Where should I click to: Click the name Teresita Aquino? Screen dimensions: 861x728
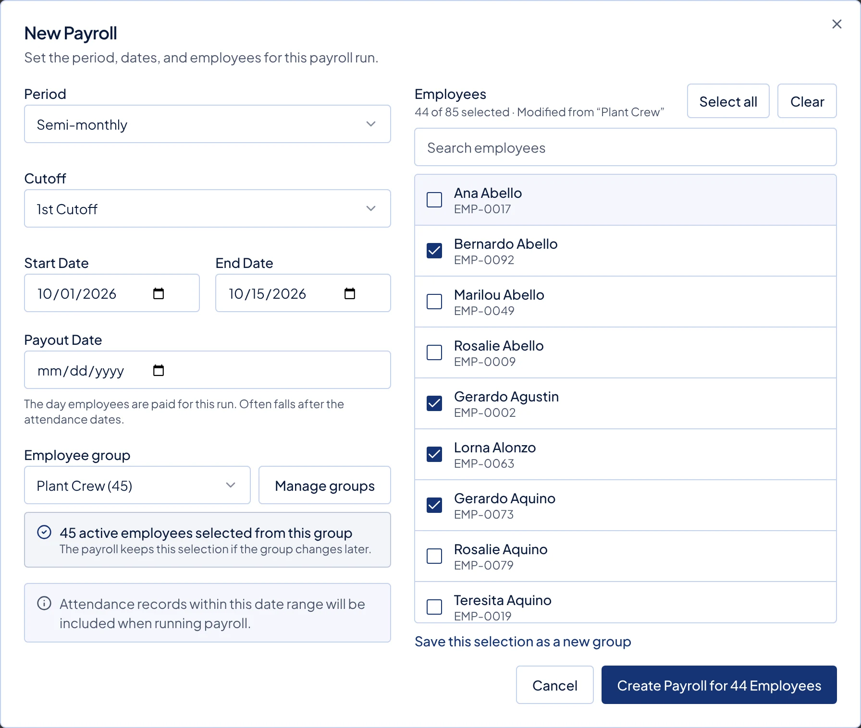(503, 600)
